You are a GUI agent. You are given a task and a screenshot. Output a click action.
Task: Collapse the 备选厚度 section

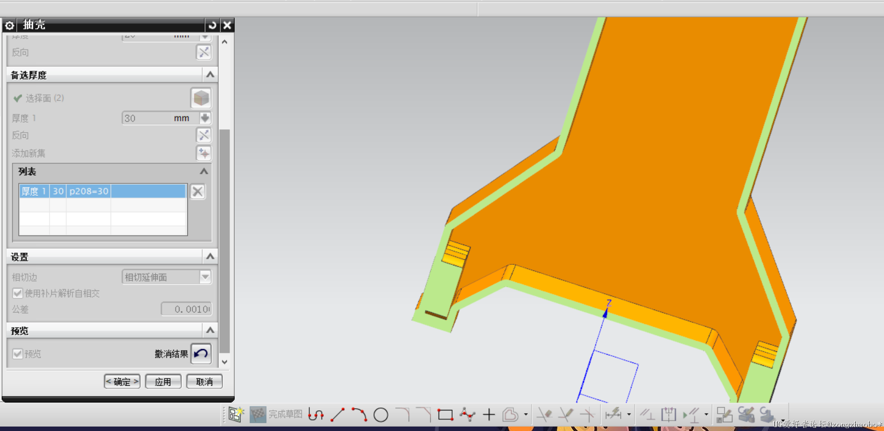click(210, 75)
